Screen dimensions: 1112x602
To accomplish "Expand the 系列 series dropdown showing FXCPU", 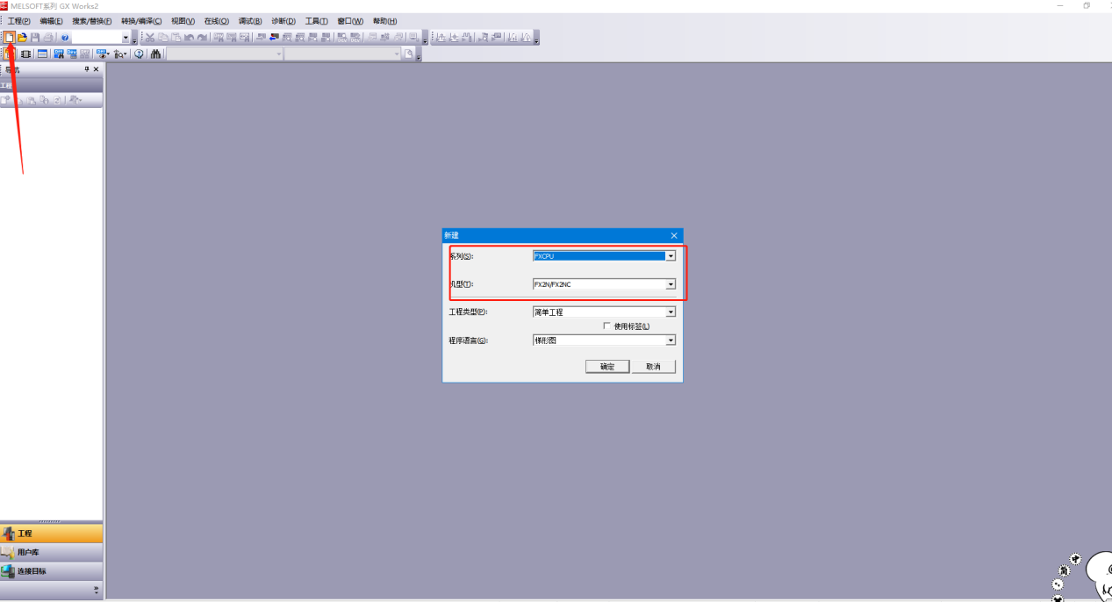I will 671,256.
